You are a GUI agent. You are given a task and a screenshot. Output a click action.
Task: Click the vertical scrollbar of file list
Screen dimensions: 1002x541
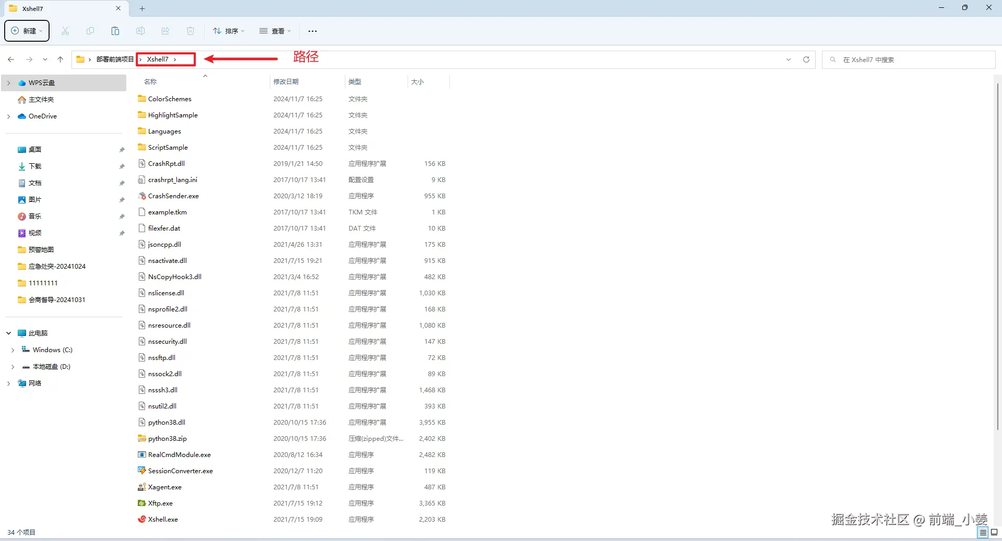(x=998, y=256)
